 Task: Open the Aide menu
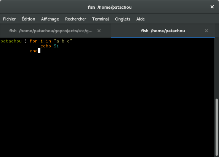pos(141,19)
